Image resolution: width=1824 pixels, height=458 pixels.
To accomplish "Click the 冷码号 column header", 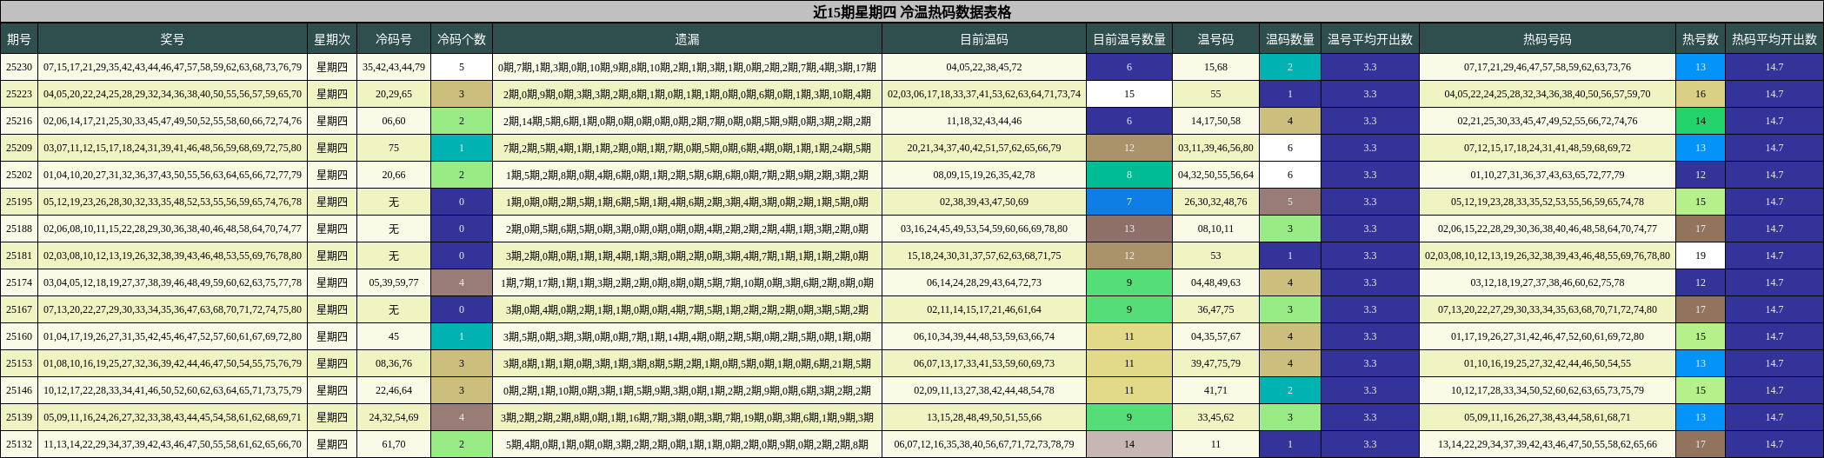I will (x=394, y=39).
